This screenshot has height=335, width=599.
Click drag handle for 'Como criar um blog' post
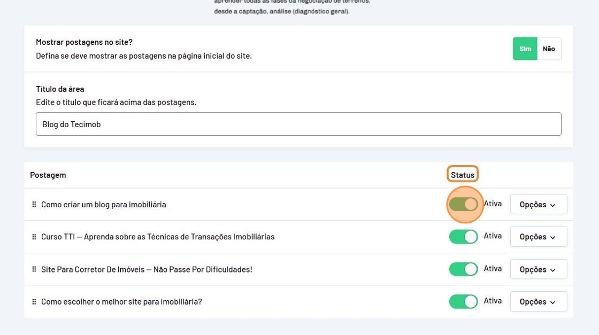tap(34, 205)
